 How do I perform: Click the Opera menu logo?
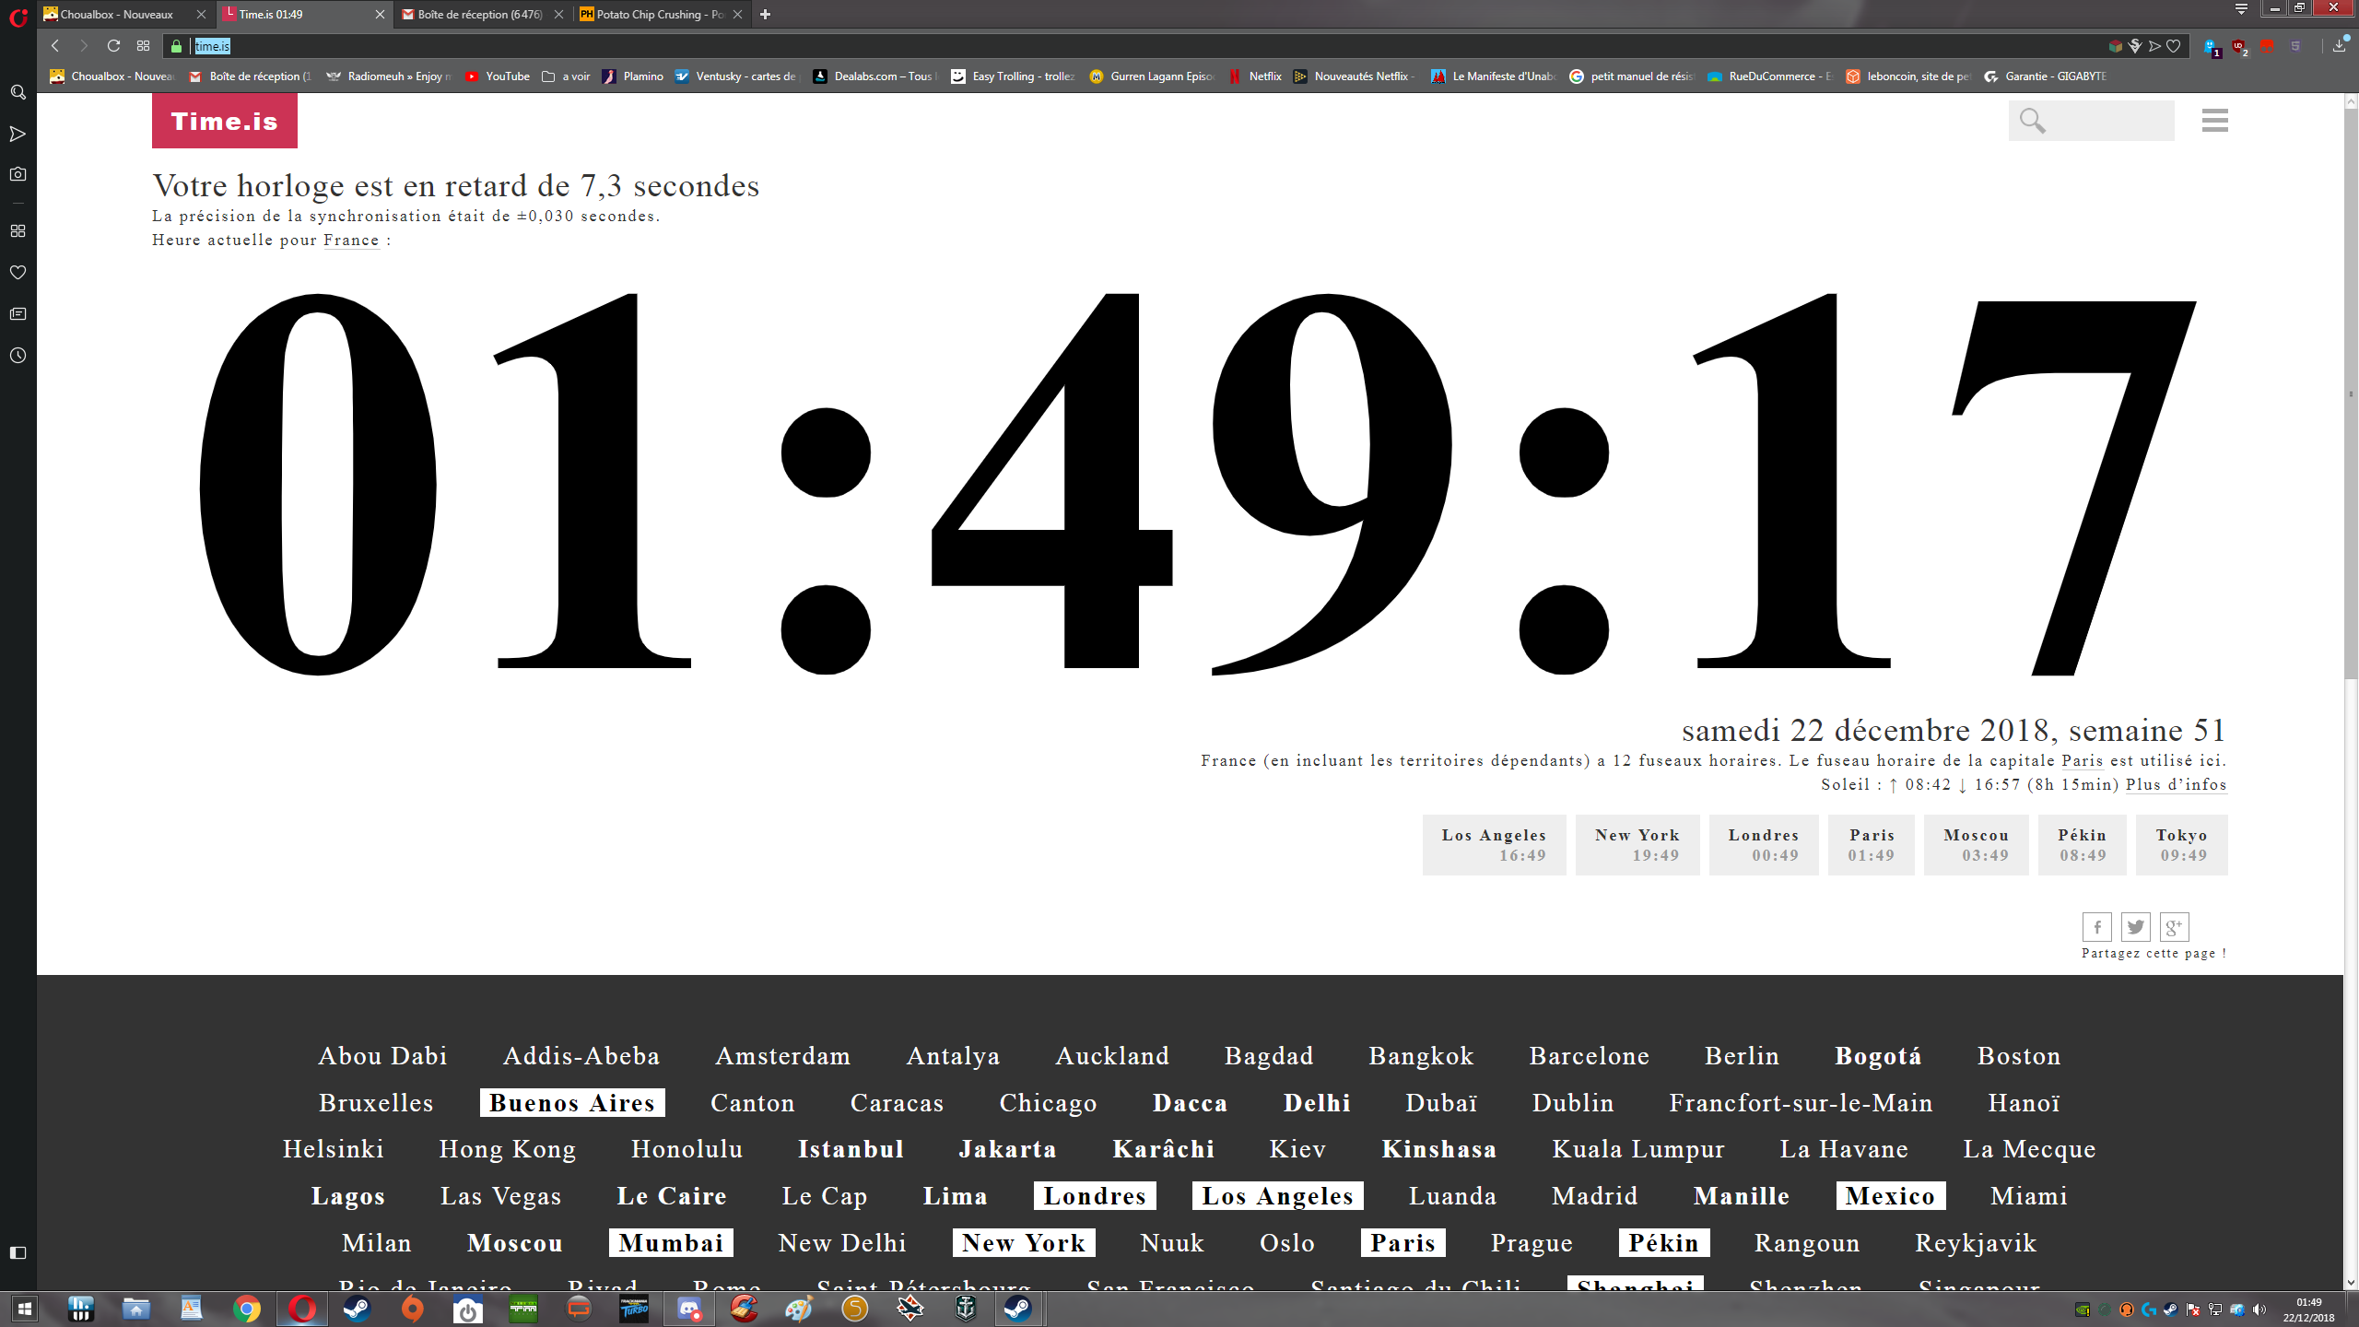[18, 17]
